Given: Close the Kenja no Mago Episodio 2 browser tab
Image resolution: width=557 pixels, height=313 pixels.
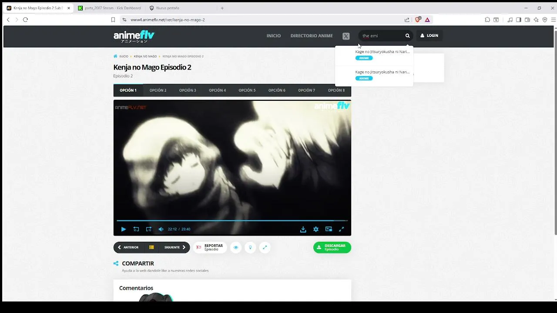Looking at the screenshot, I should [x=69, y=8].
